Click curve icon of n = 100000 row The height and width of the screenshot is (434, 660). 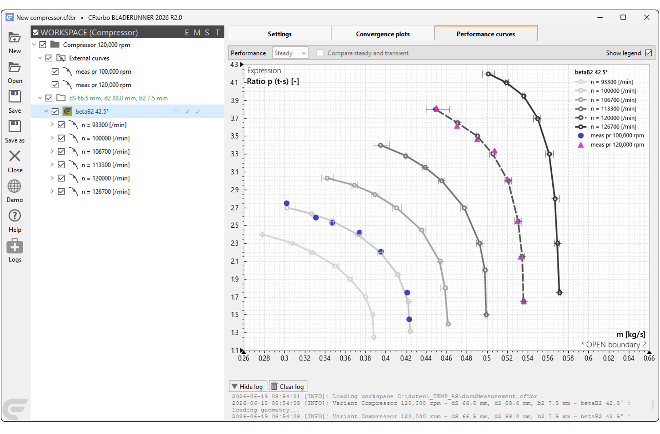point(73,138)
